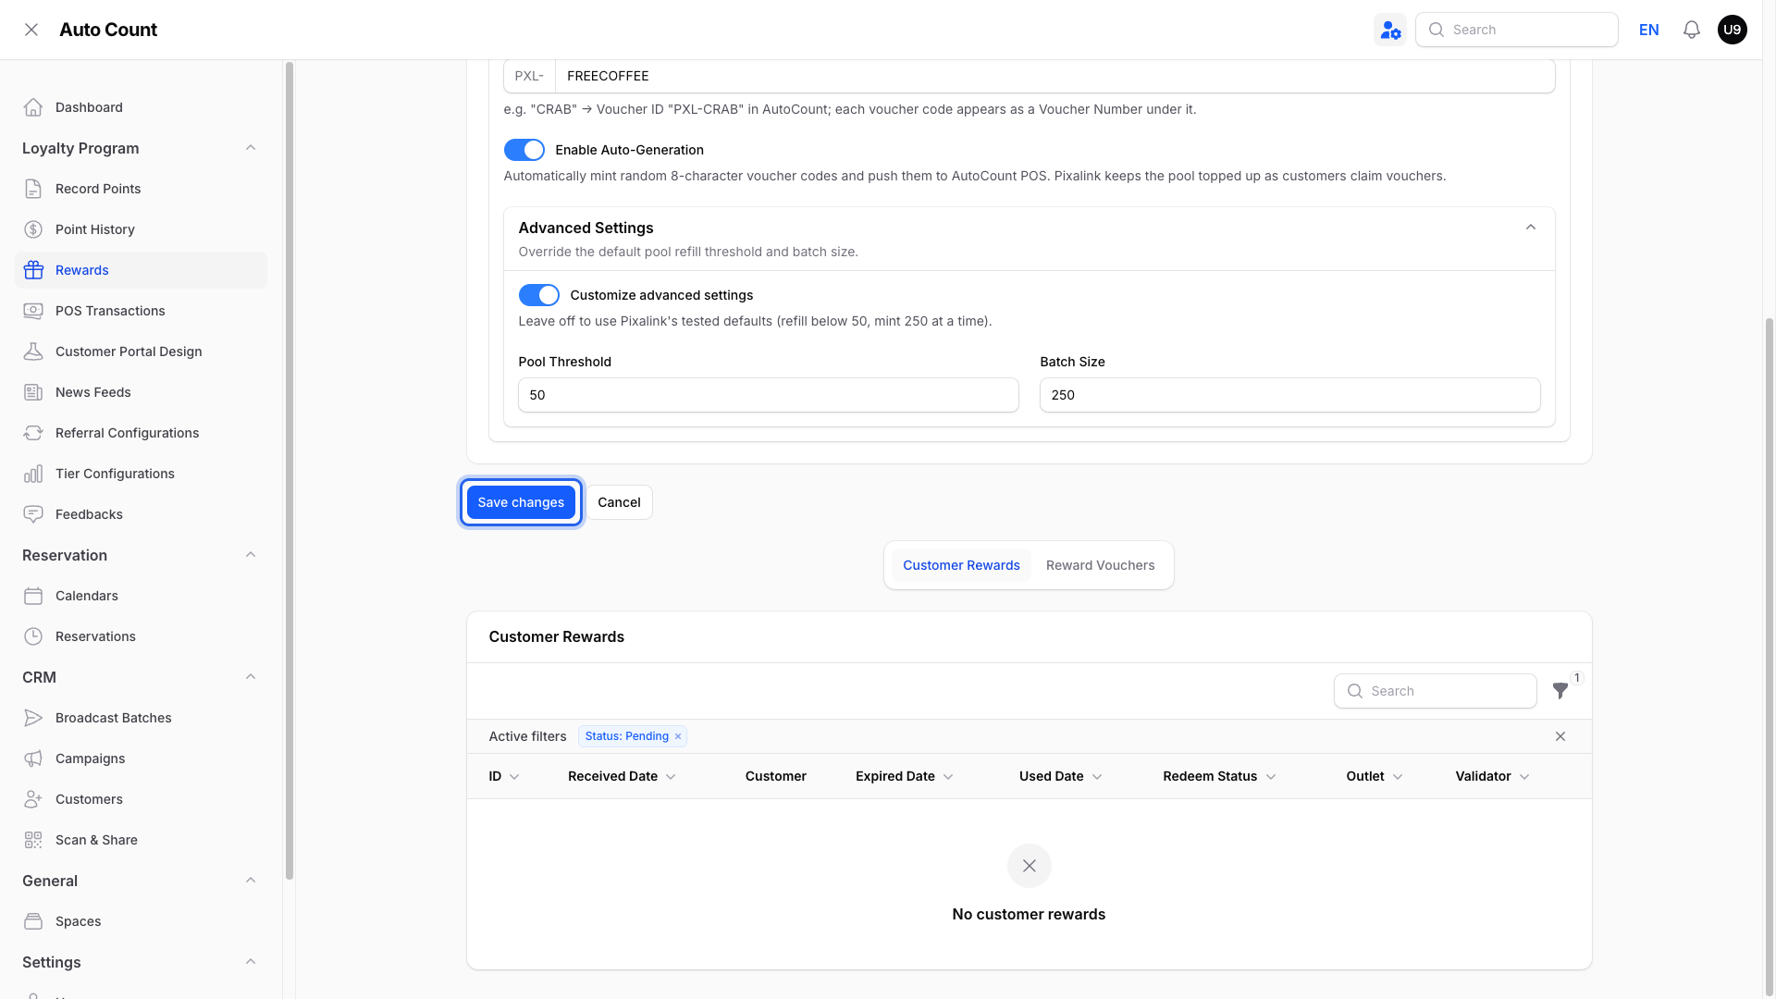Open the ID column sort dropdown
Viewport: 1776px width, 999px height.
[x=515, y=777]
